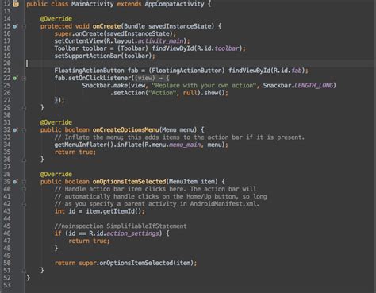Image resolution: width=376 pixels, height=293 pixels.
Task: Click the fold end marker on line 51
Action: [24, 271]
